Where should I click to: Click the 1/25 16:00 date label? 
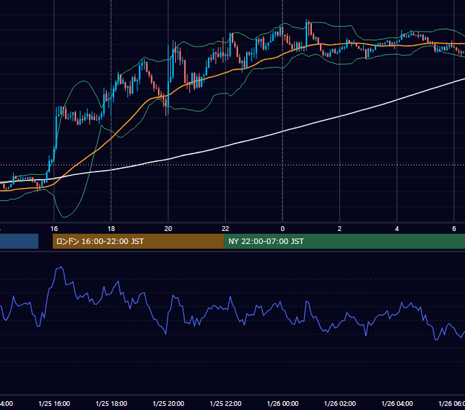point(54,403)
